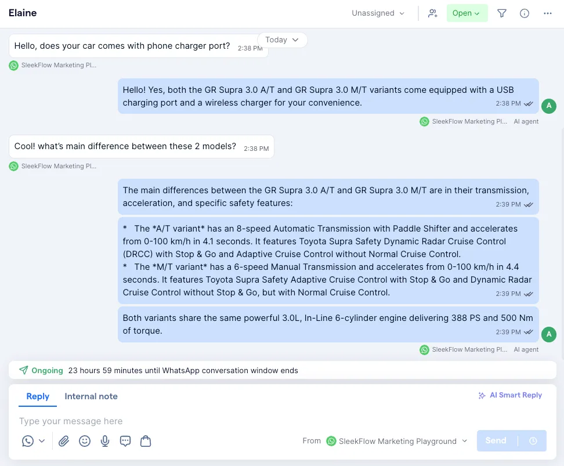Select the microphone voice message icon

coord(105,441)
